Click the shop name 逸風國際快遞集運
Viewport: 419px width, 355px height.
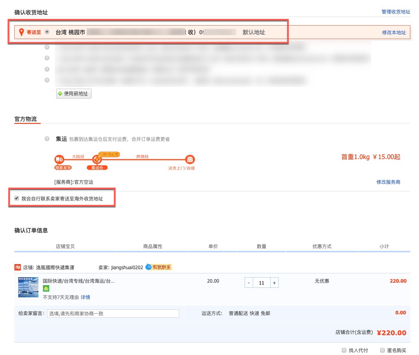point(55,268)
